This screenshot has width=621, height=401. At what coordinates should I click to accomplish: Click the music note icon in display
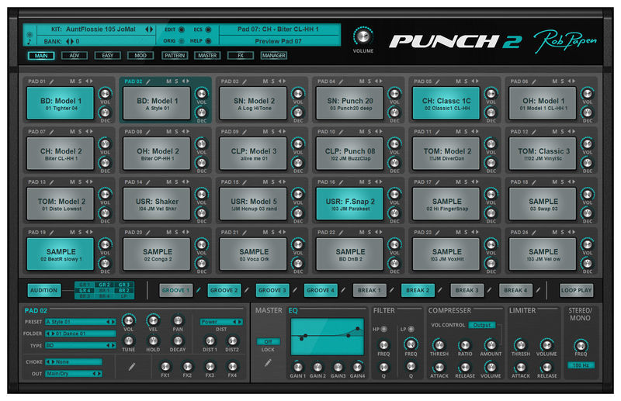tap(29, 41)
